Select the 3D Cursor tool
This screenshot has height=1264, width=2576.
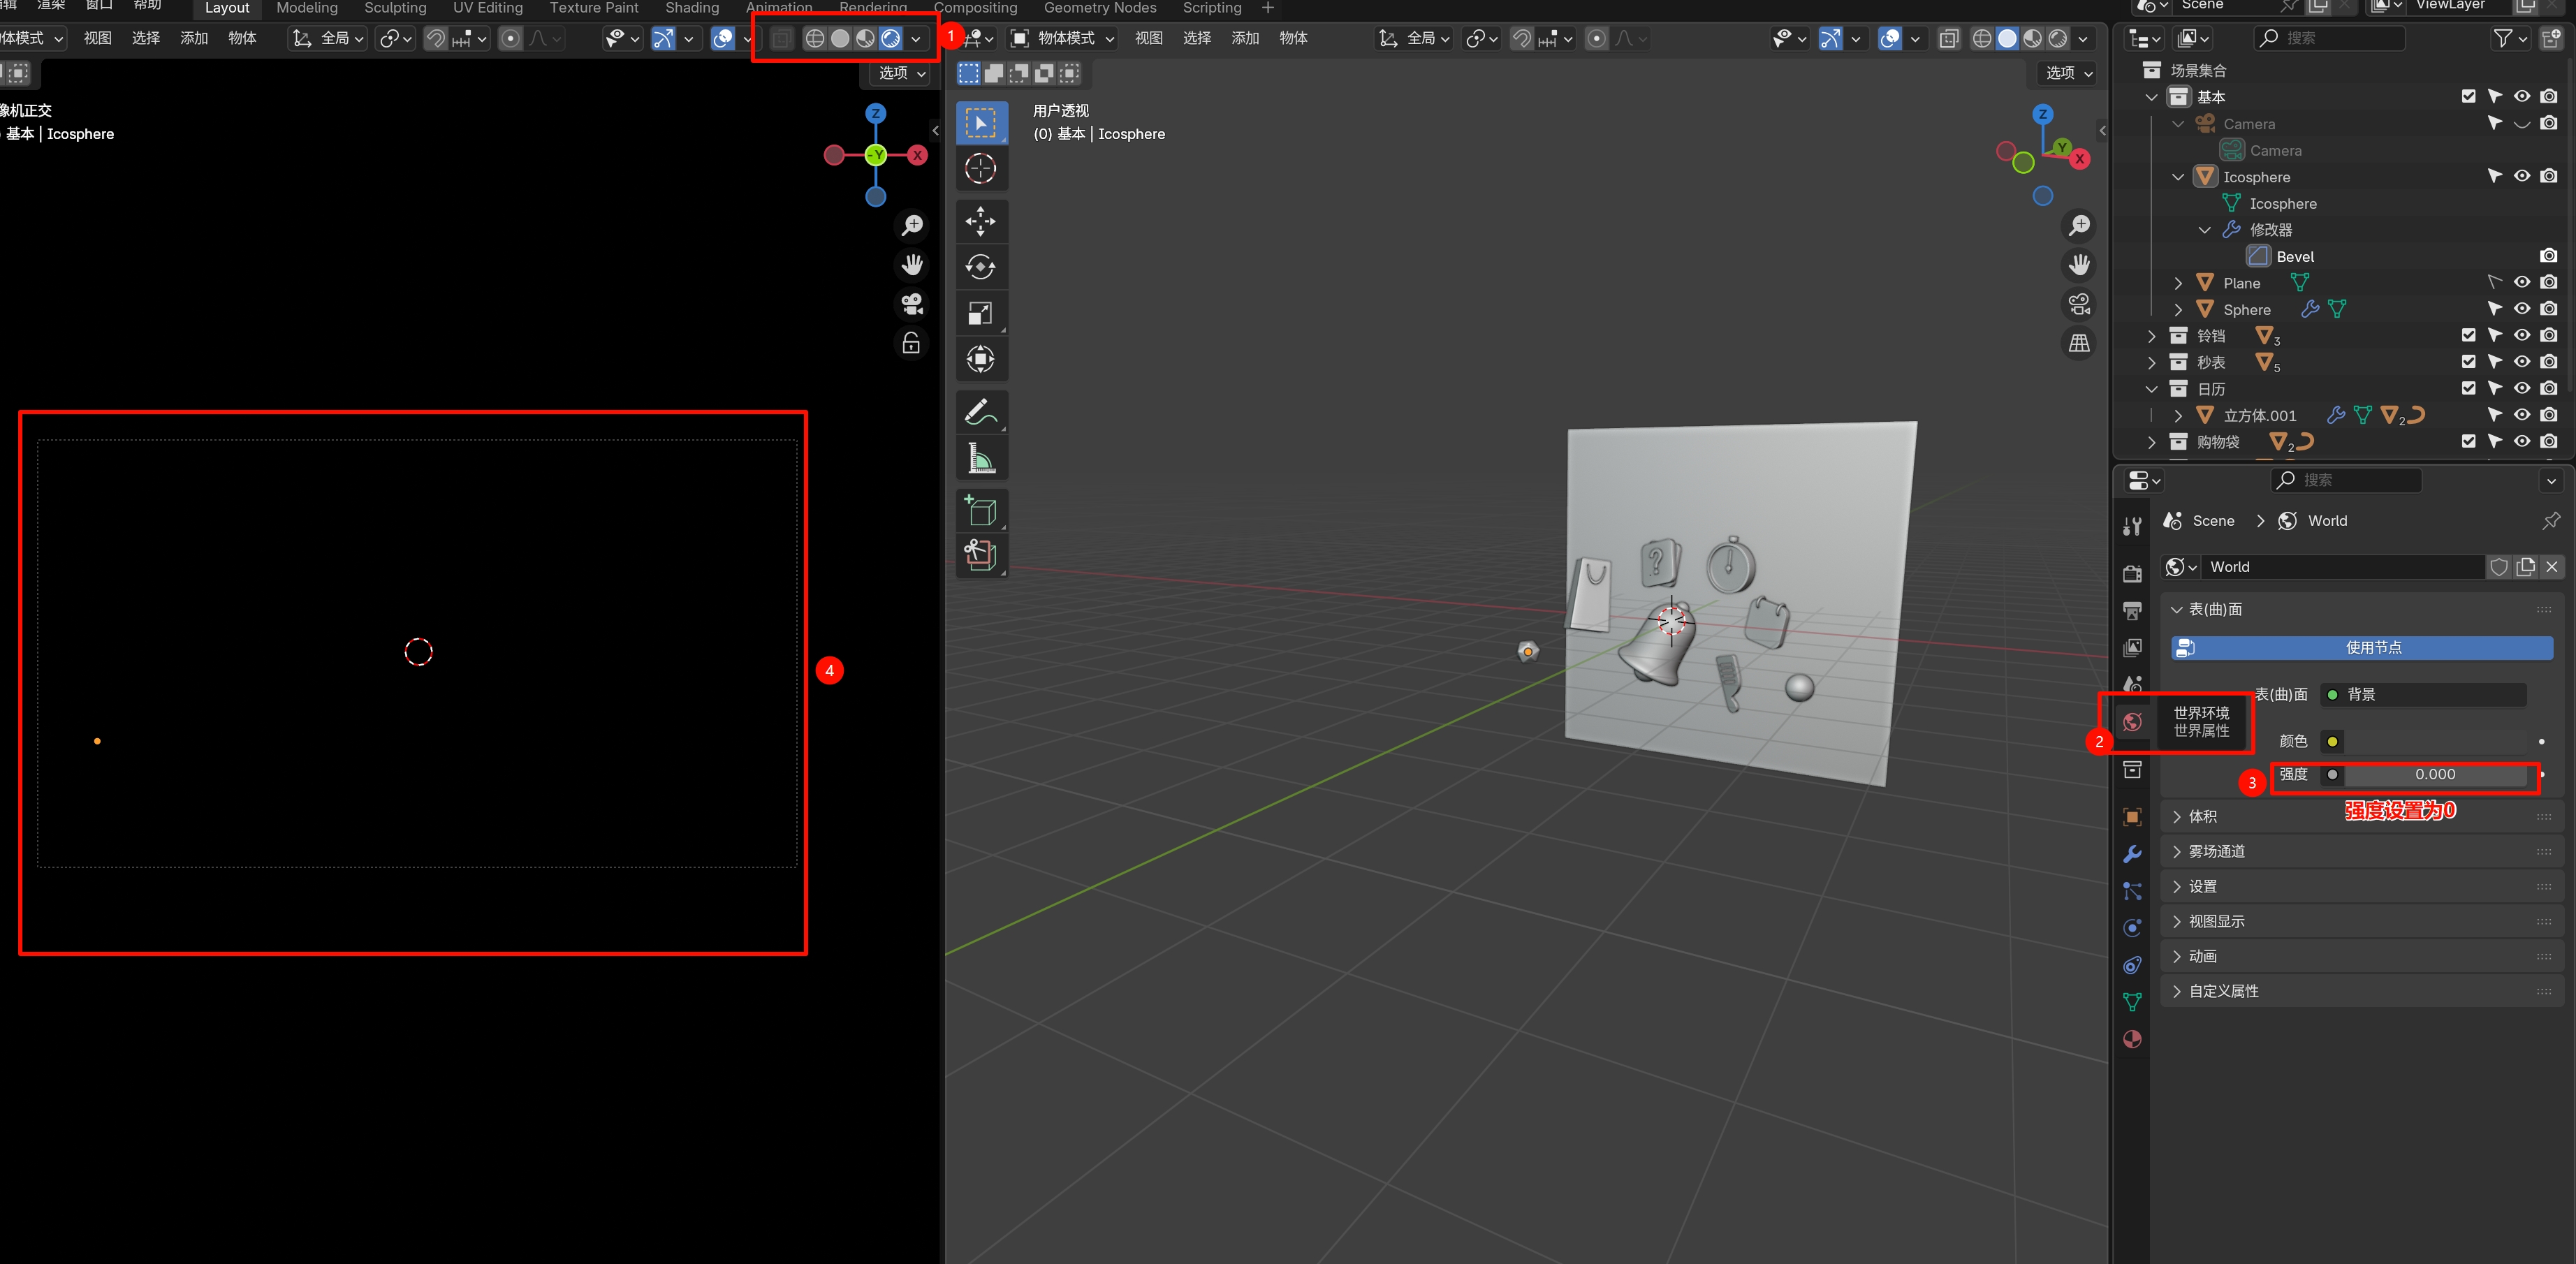point(980,169)
